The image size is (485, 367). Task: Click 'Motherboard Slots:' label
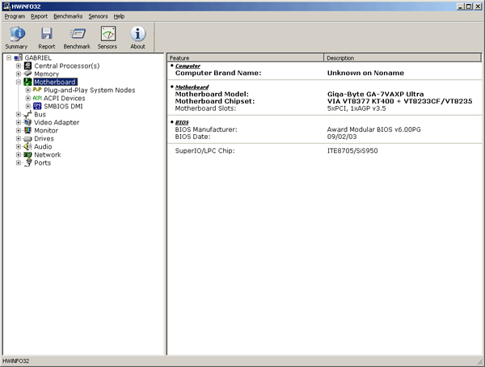[x=205, y=108]
